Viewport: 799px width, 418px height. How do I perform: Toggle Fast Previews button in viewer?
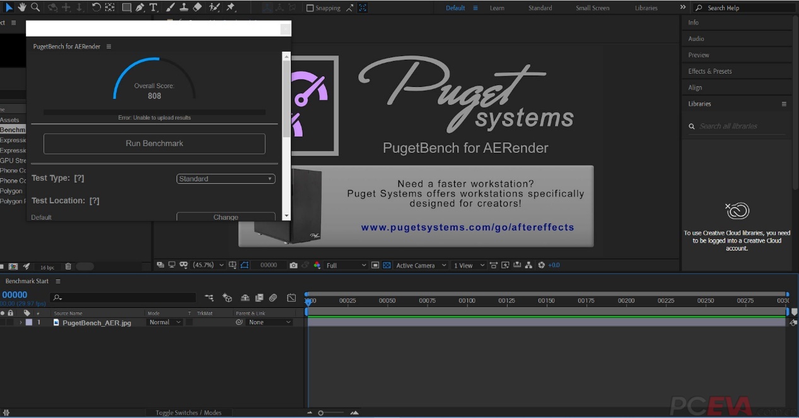point(506,266)
